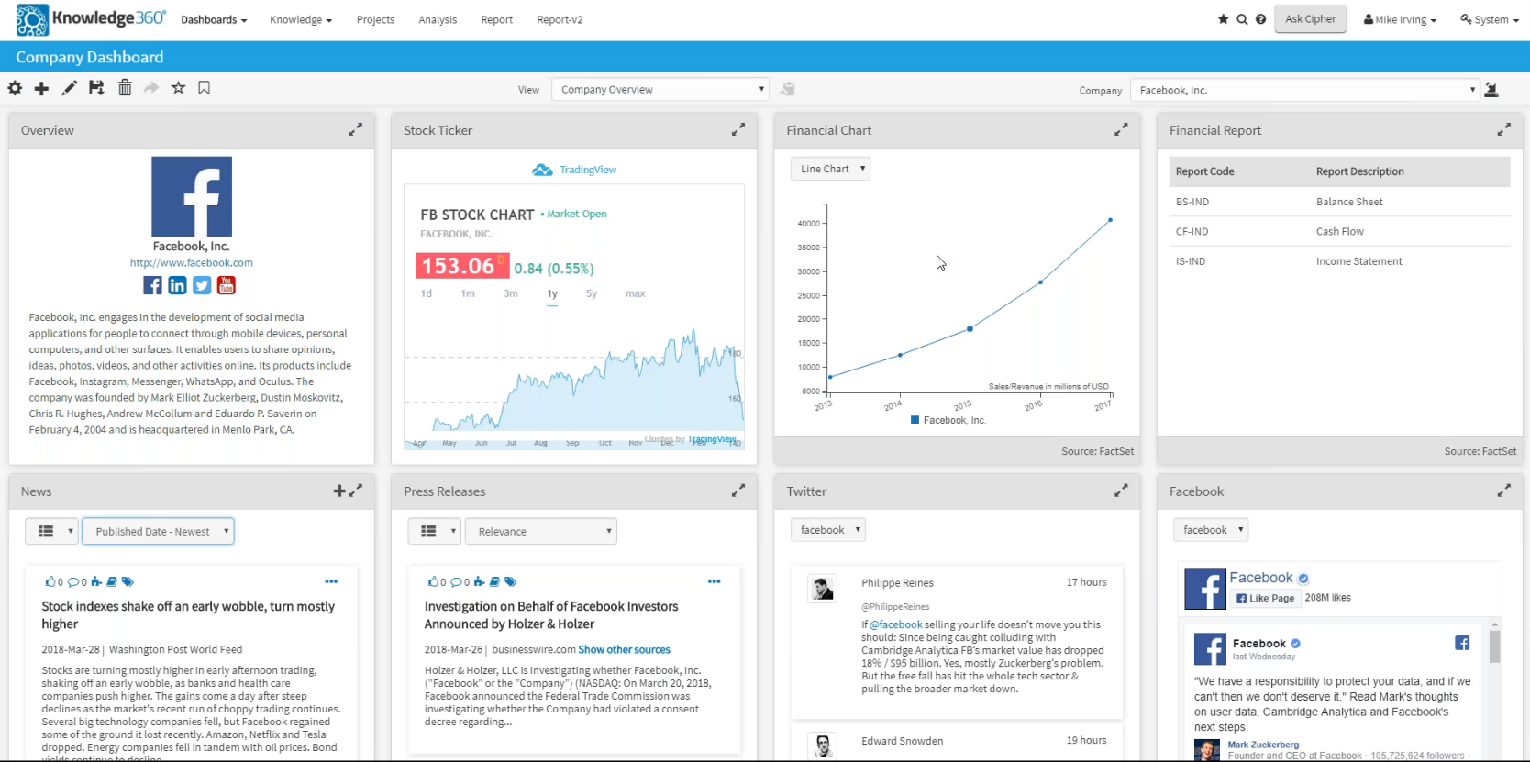Like the Stock indexes news article
The width and height of the screenshot is (1530, 762).
[50, 582]
